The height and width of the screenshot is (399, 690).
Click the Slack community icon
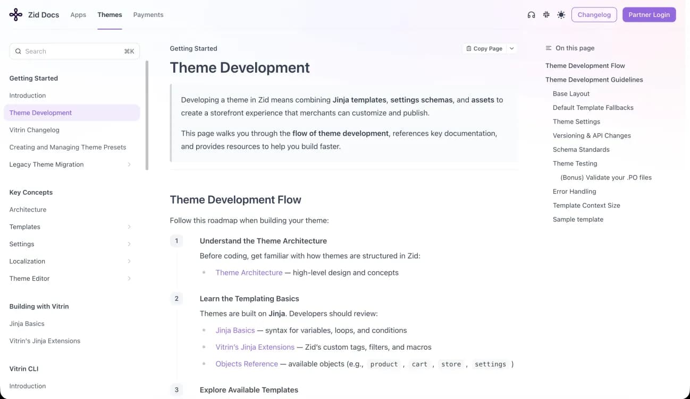[x=546, y=15]
